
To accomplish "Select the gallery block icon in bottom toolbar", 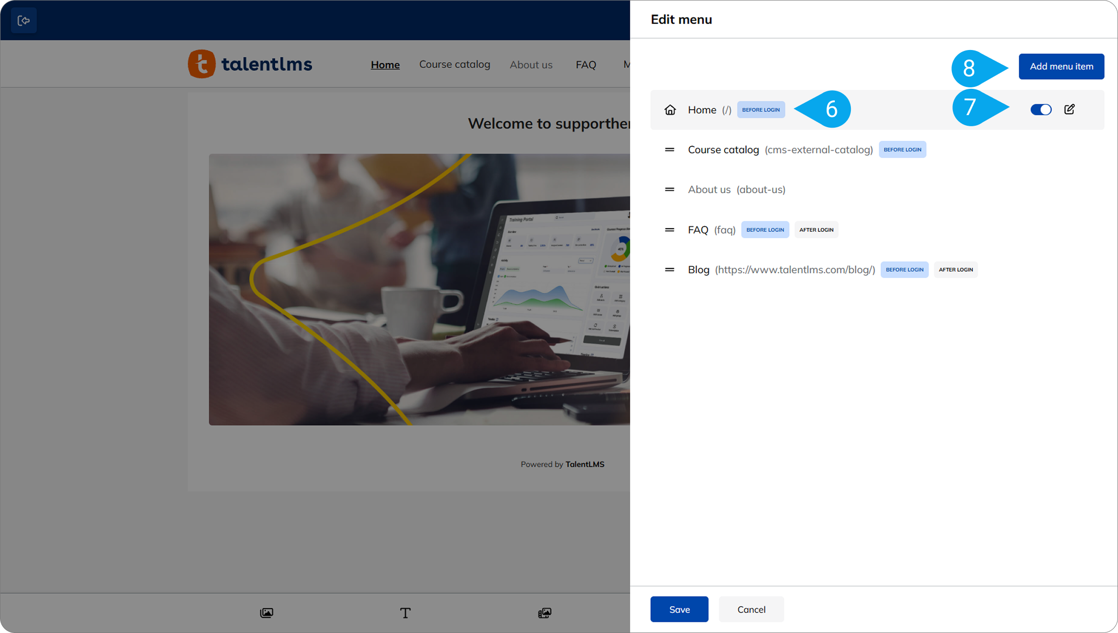I will coord(545,613).
